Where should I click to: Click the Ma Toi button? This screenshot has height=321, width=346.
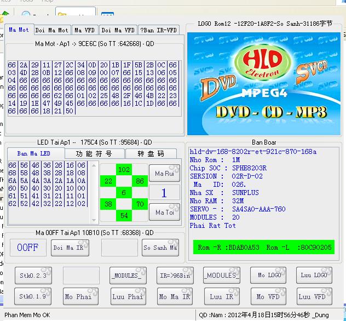coord(165,212)
